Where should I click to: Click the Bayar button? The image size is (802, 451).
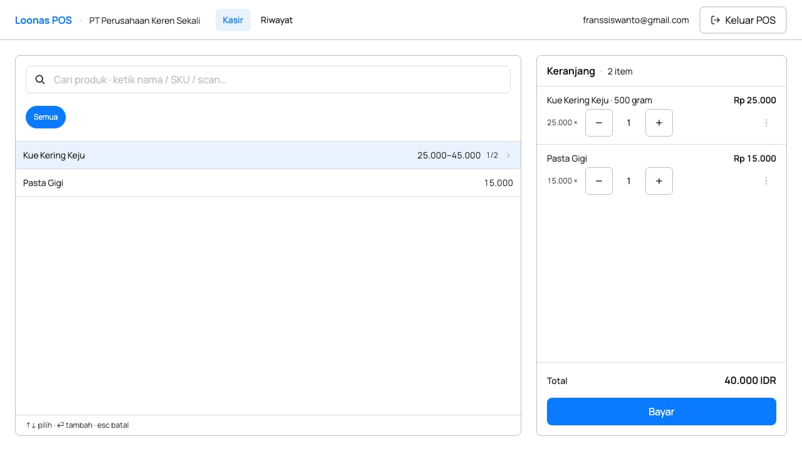(662, 412)
